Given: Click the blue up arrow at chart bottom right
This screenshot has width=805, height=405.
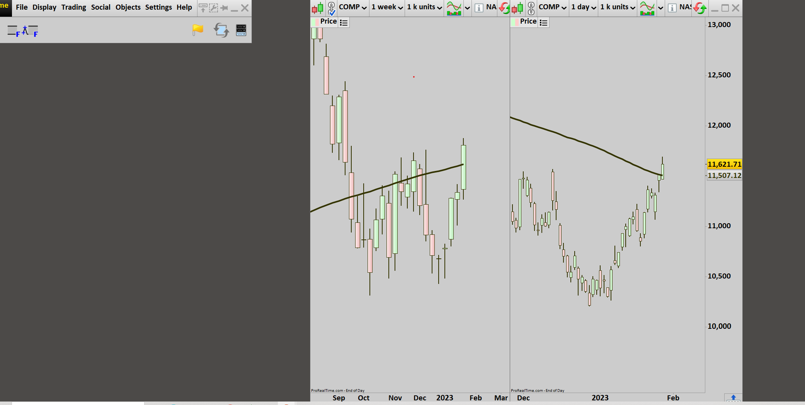Looking at the screenshot, I should [733, 398].
